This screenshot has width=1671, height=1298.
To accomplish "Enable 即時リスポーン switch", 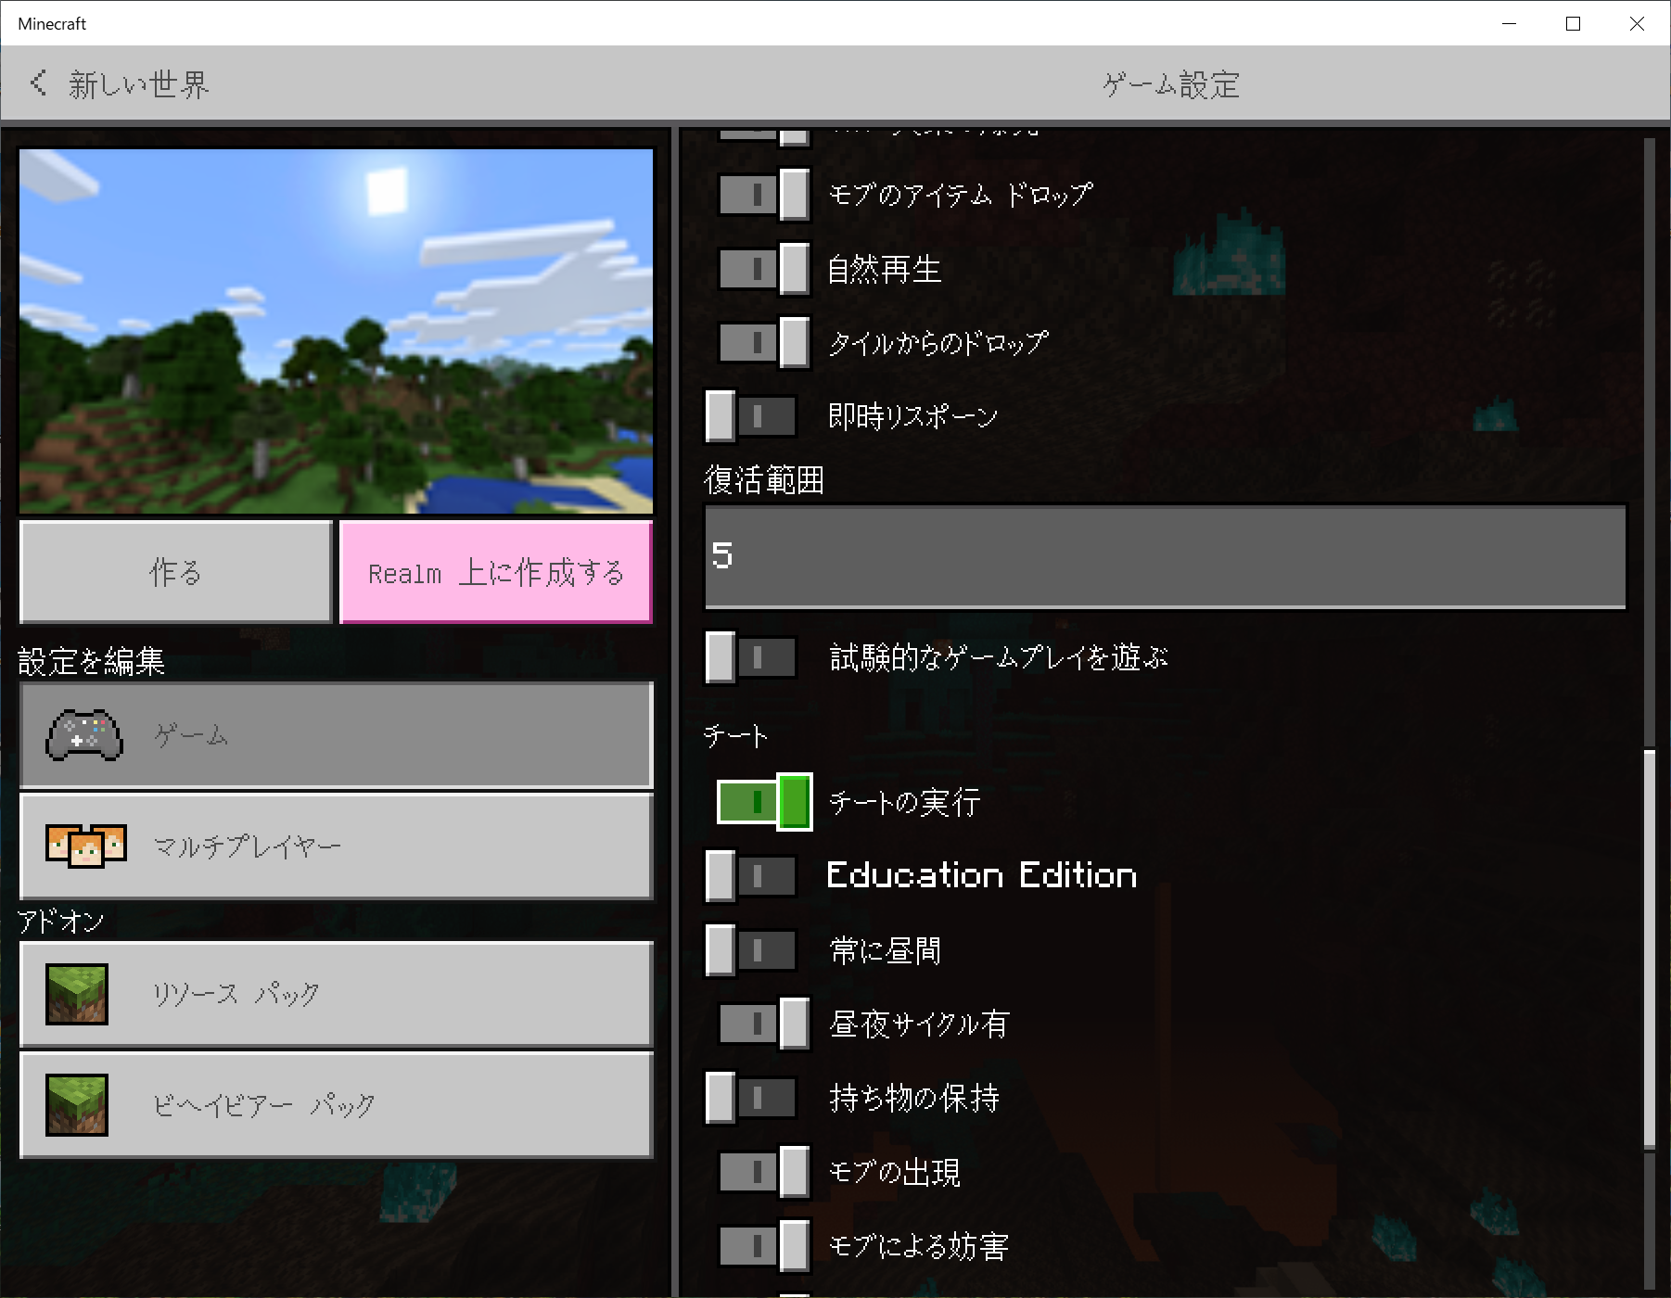I will point(751,416).
